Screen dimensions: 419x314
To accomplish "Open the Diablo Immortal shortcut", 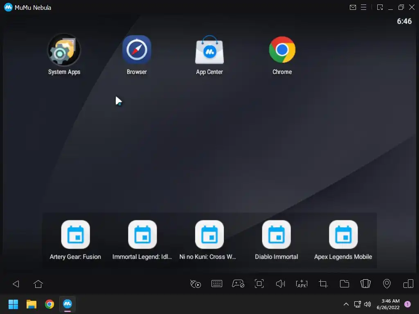I will click(x=276, y=234).
